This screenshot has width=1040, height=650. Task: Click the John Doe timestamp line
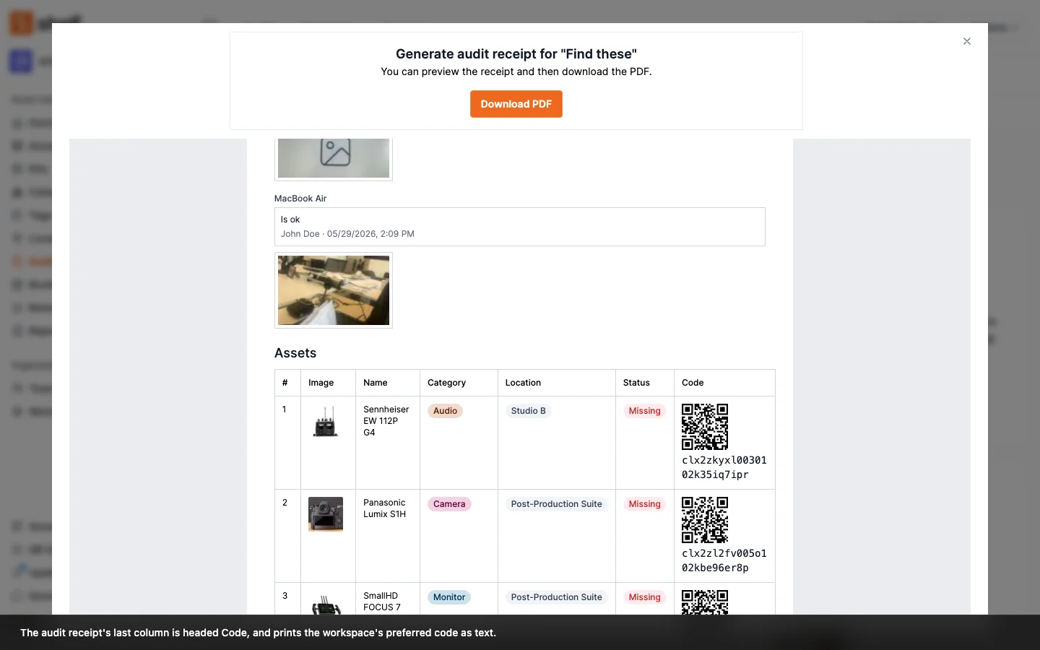347,234
